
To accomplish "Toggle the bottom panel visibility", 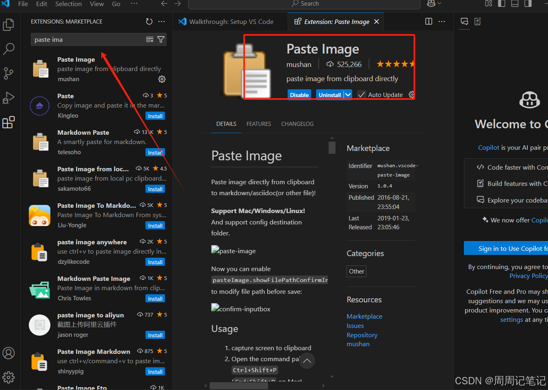I will [x=515, y=4].
